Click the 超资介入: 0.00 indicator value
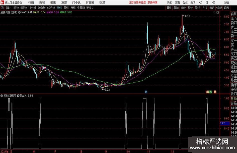The height and width of the screenshot is (153, 237). 25,96
